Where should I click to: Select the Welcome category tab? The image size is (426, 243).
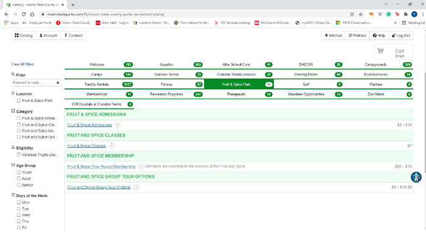[x=99, y=65]
